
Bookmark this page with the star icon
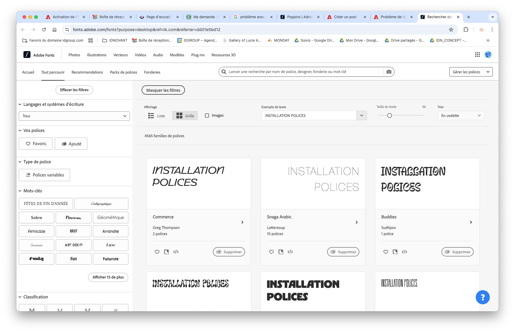coord(451,30)
